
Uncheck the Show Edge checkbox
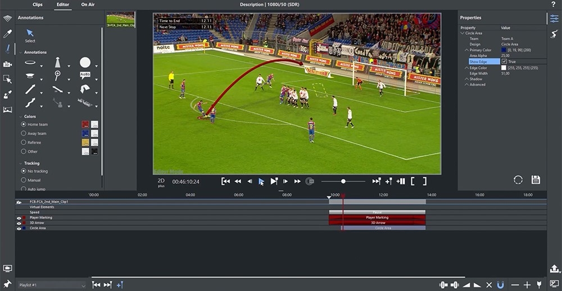click(504, 62)
